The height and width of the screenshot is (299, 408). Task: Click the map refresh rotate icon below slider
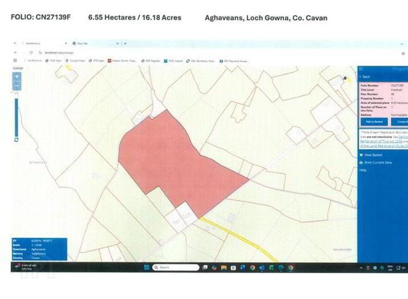(16, 140)
